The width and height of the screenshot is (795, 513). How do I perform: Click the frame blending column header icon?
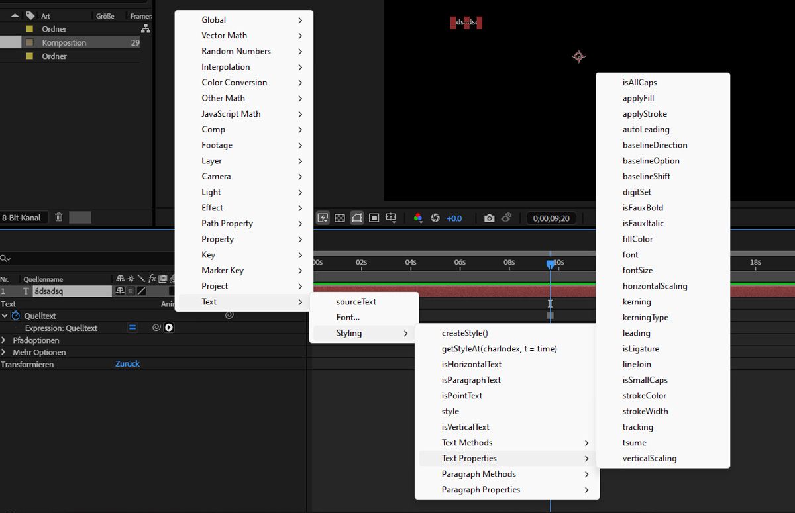[162, 279]
